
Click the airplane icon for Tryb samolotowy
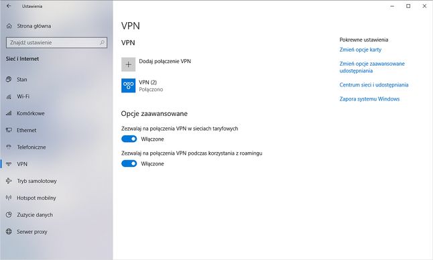pos(9,181)
